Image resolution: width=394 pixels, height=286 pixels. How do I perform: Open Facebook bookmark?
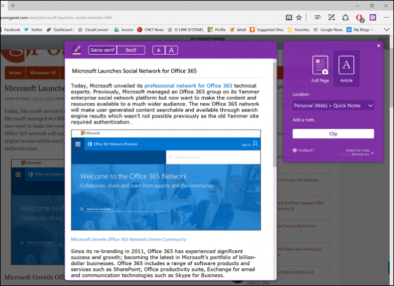pyautogui.click(x=10, y=30)
